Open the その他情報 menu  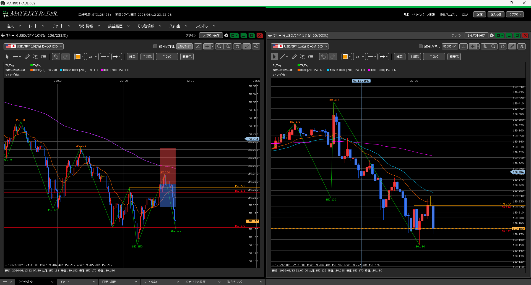[x=150, y=26]
